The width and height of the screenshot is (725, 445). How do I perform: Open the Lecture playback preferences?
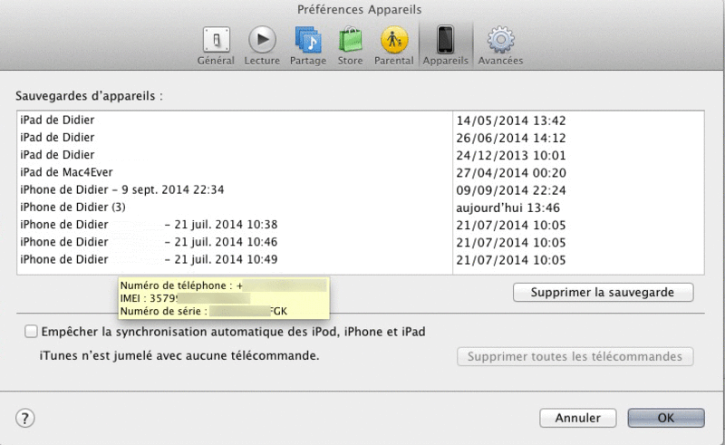pyautogui.click(x=262, y=46)
